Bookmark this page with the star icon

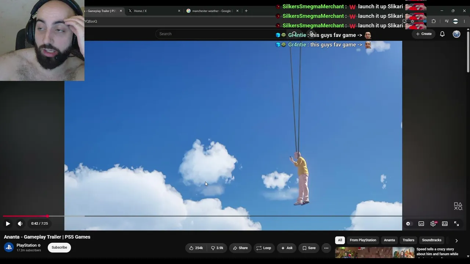coord(412,21)
